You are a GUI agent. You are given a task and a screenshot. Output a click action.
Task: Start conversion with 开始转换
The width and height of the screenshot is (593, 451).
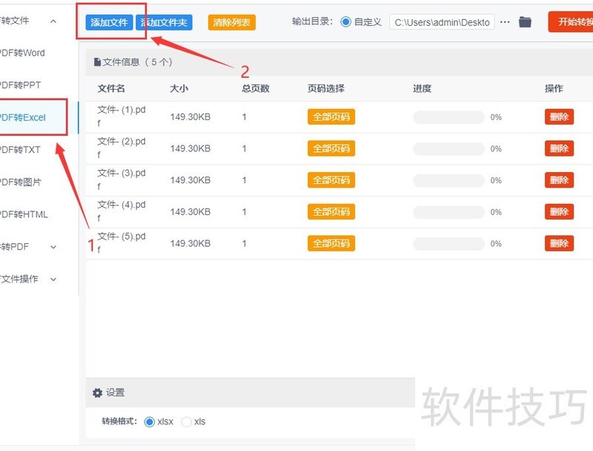(574, 22)
